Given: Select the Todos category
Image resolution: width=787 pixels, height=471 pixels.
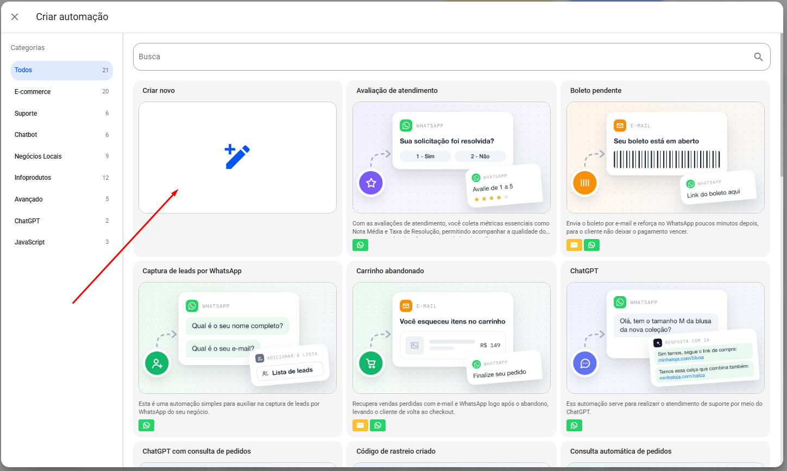Looking at the screenshot, I should point(62,70).
